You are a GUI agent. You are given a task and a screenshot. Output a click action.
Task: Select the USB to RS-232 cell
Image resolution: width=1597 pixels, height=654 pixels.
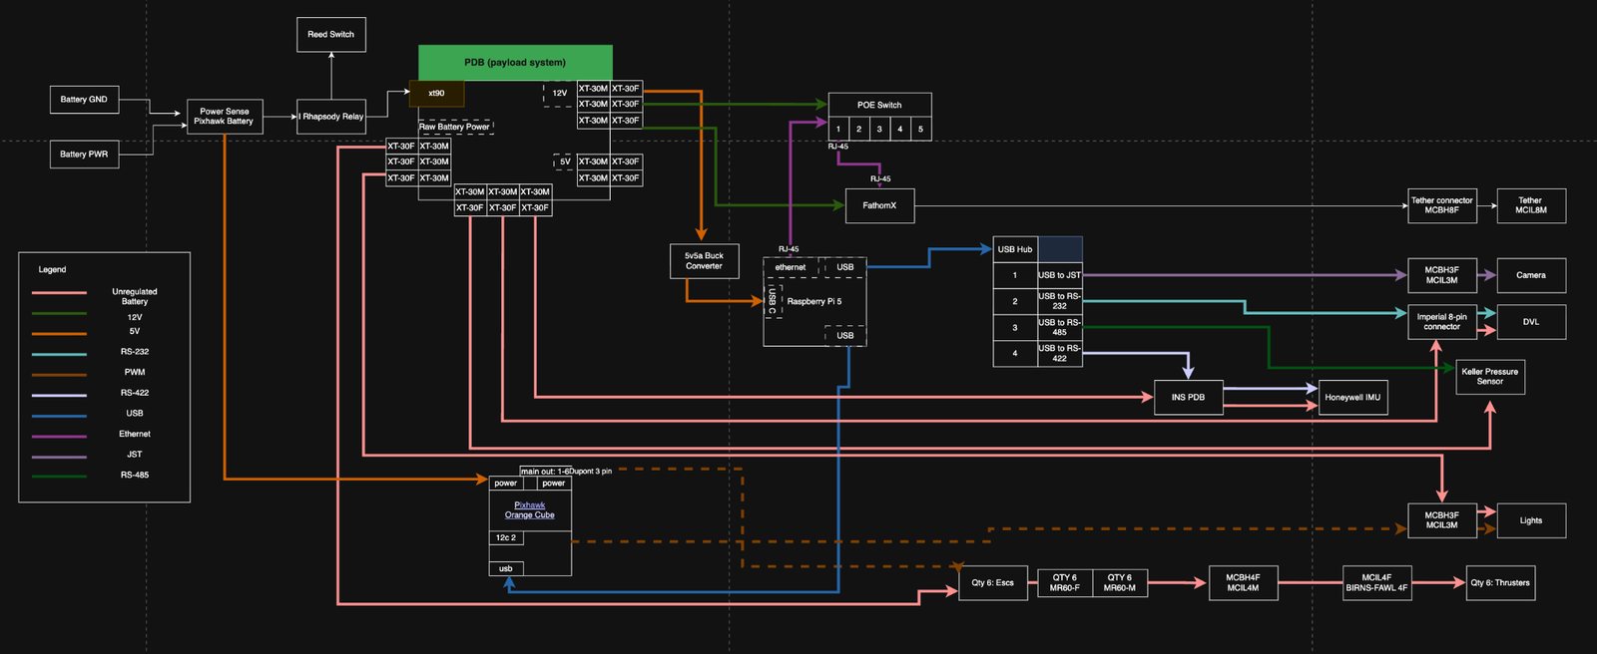coord(1060,301)
